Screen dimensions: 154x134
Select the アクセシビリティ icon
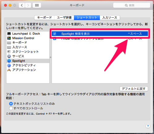[x=9, y=65]
